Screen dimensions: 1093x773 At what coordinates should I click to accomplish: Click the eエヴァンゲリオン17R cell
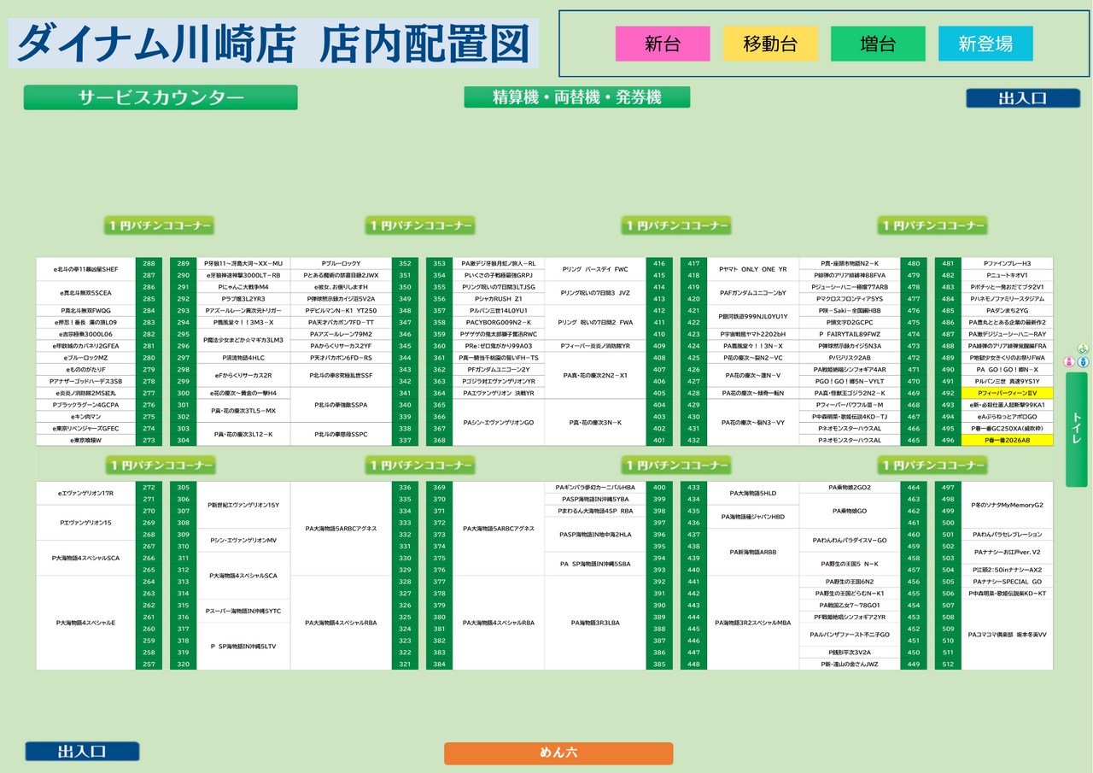[86, 494]
